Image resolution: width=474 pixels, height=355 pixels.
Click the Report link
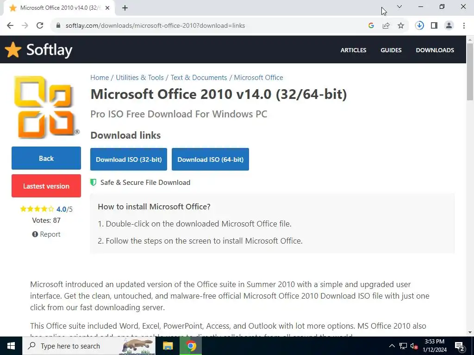pos(46,234)
